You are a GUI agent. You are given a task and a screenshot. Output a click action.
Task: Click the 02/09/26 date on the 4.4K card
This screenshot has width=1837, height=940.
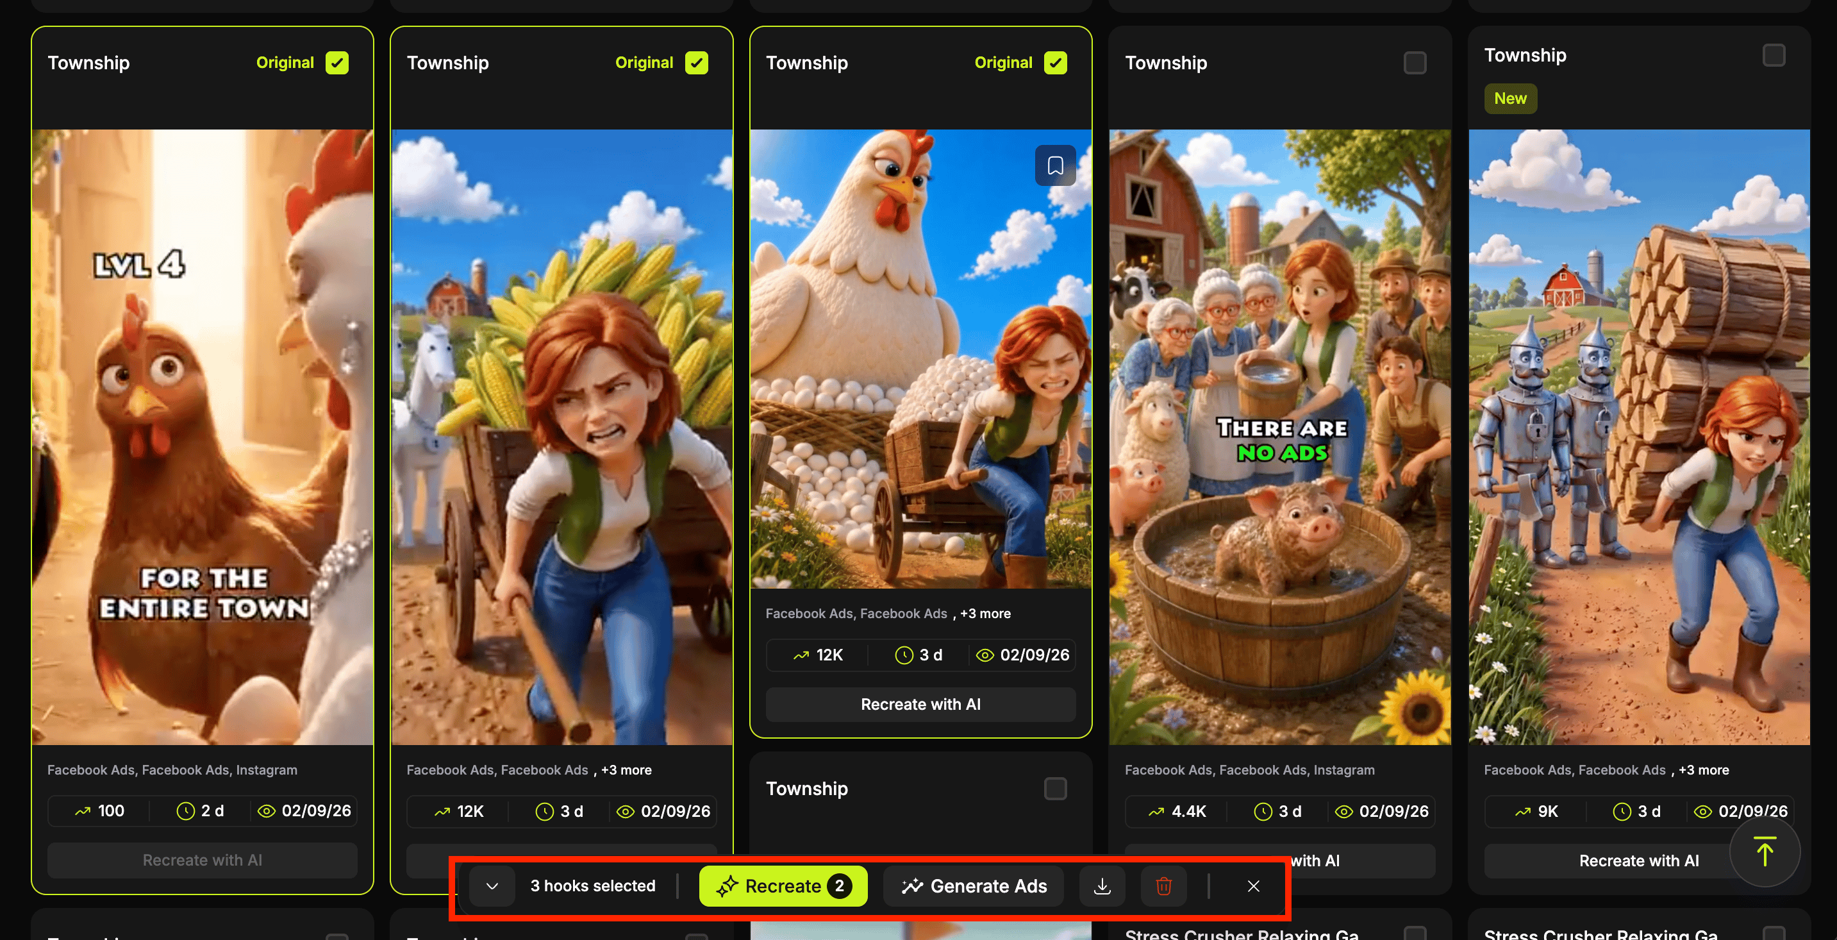pos(1394,812)
